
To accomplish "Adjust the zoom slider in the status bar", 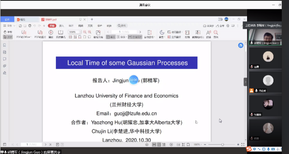I will click(223, 144).
